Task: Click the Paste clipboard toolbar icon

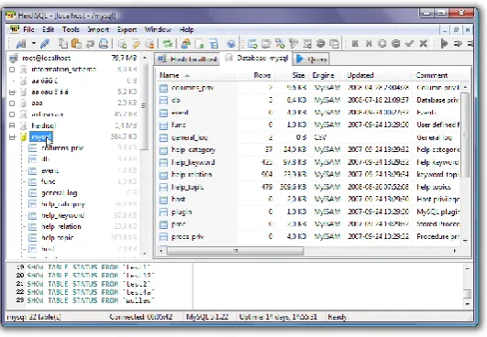Action: (76, 44)
